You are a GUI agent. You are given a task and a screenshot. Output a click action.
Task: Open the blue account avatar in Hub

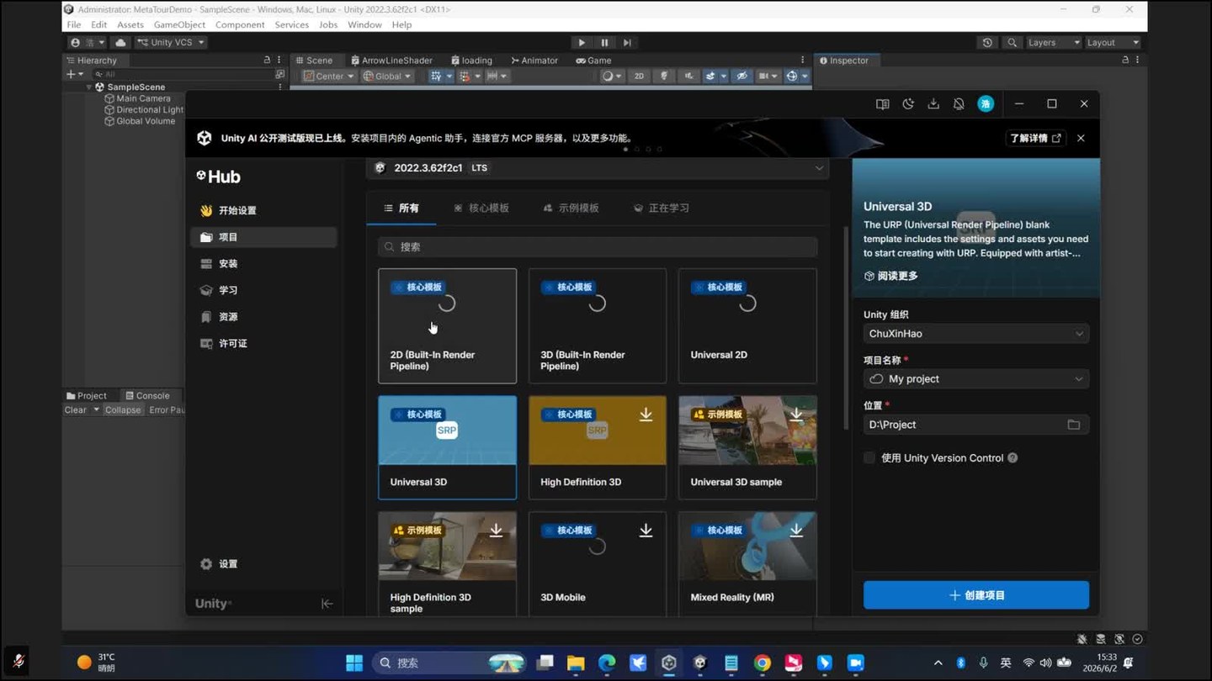coord(986,104)
